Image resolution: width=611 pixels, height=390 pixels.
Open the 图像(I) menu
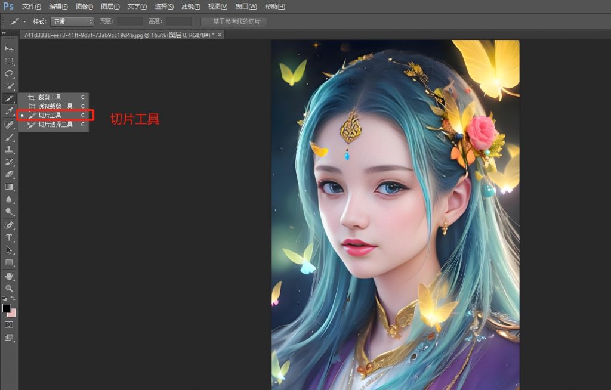[x=84, y=7]
